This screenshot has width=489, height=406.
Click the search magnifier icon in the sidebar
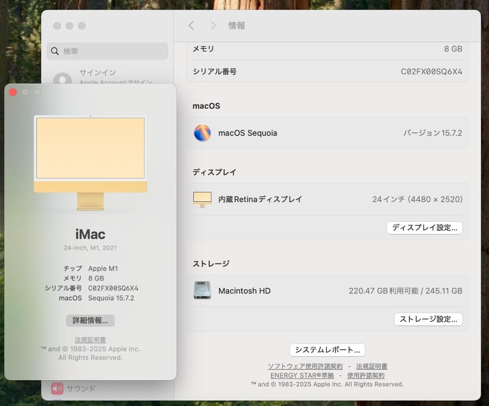(x=55, y=51)
